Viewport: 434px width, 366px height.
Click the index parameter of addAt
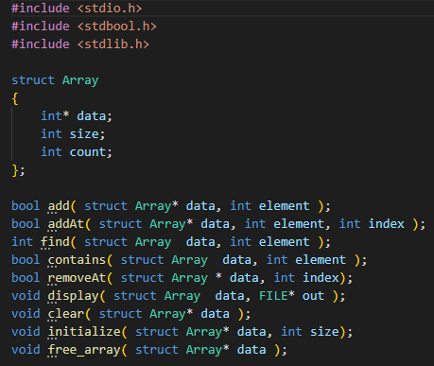pos(387,224)
